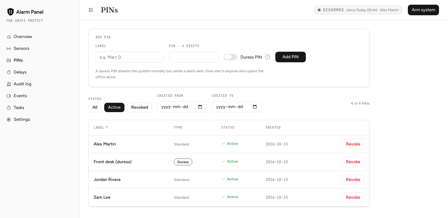
Task: Click the PINs keypad icon in sidebar
Action: 9,60
